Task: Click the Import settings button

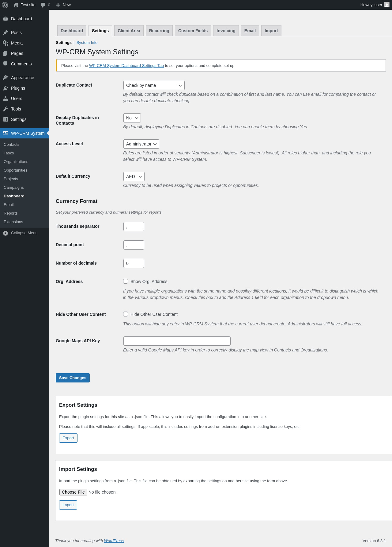Action: pyautogui.click(x=68, y=505)
